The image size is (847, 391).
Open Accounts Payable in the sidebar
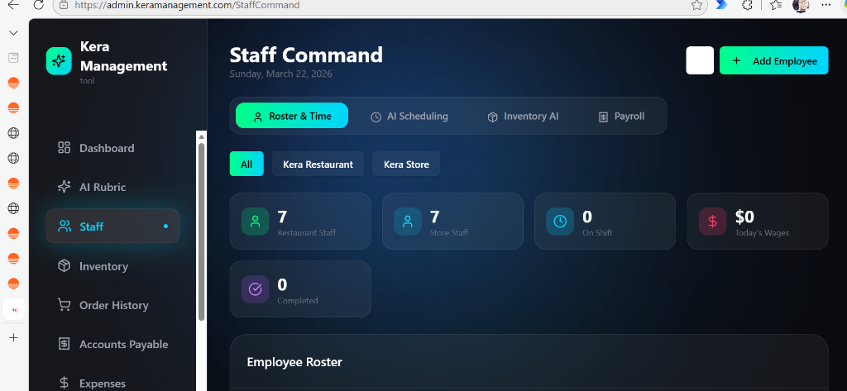click(x=112, y=345)
